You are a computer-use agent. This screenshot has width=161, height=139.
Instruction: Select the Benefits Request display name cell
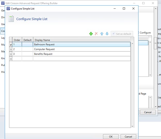81,54
